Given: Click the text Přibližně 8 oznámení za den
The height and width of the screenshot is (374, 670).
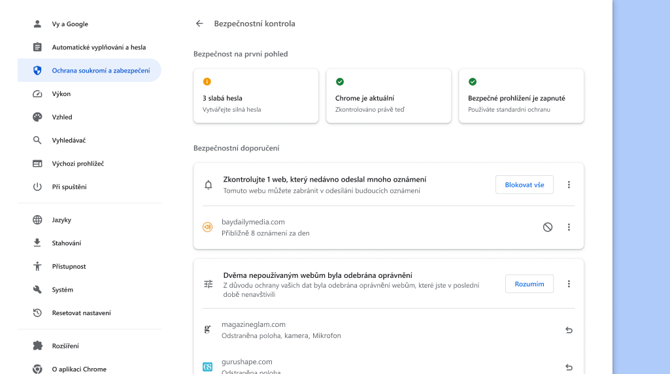Looking at the screenshot, I should click(265, 233).
